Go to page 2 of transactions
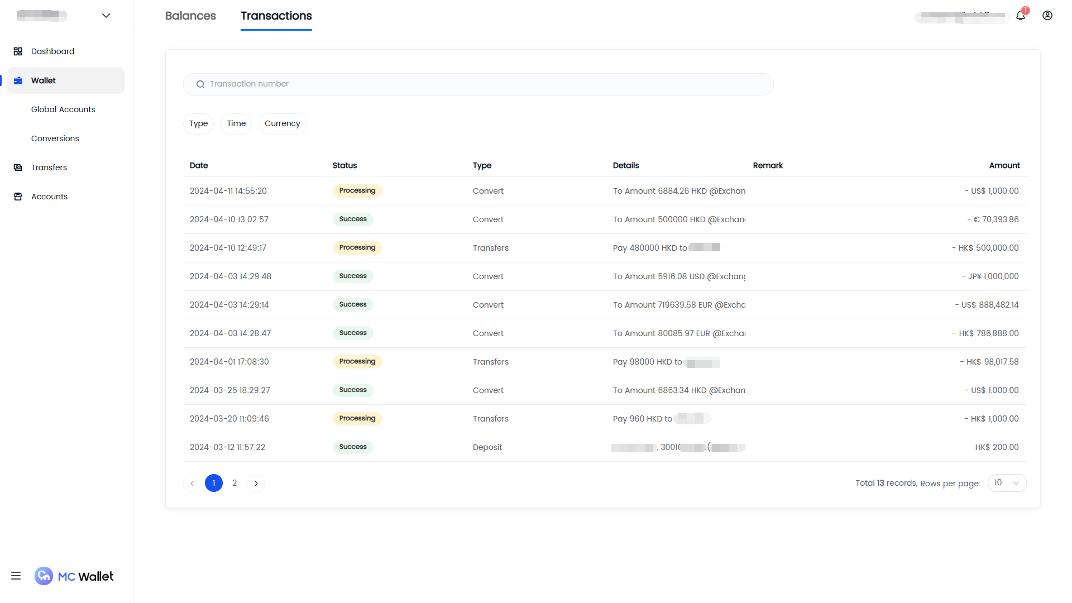 pos(234,483)
